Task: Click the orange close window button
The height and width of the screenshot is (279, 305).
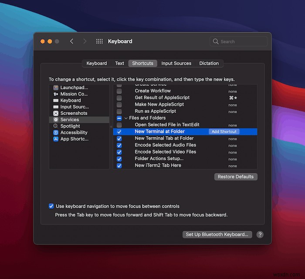Action: click(x=43, y=41)
